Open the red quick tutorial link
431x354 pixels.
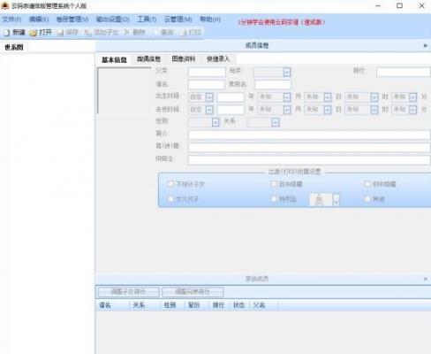coord(282,22)
